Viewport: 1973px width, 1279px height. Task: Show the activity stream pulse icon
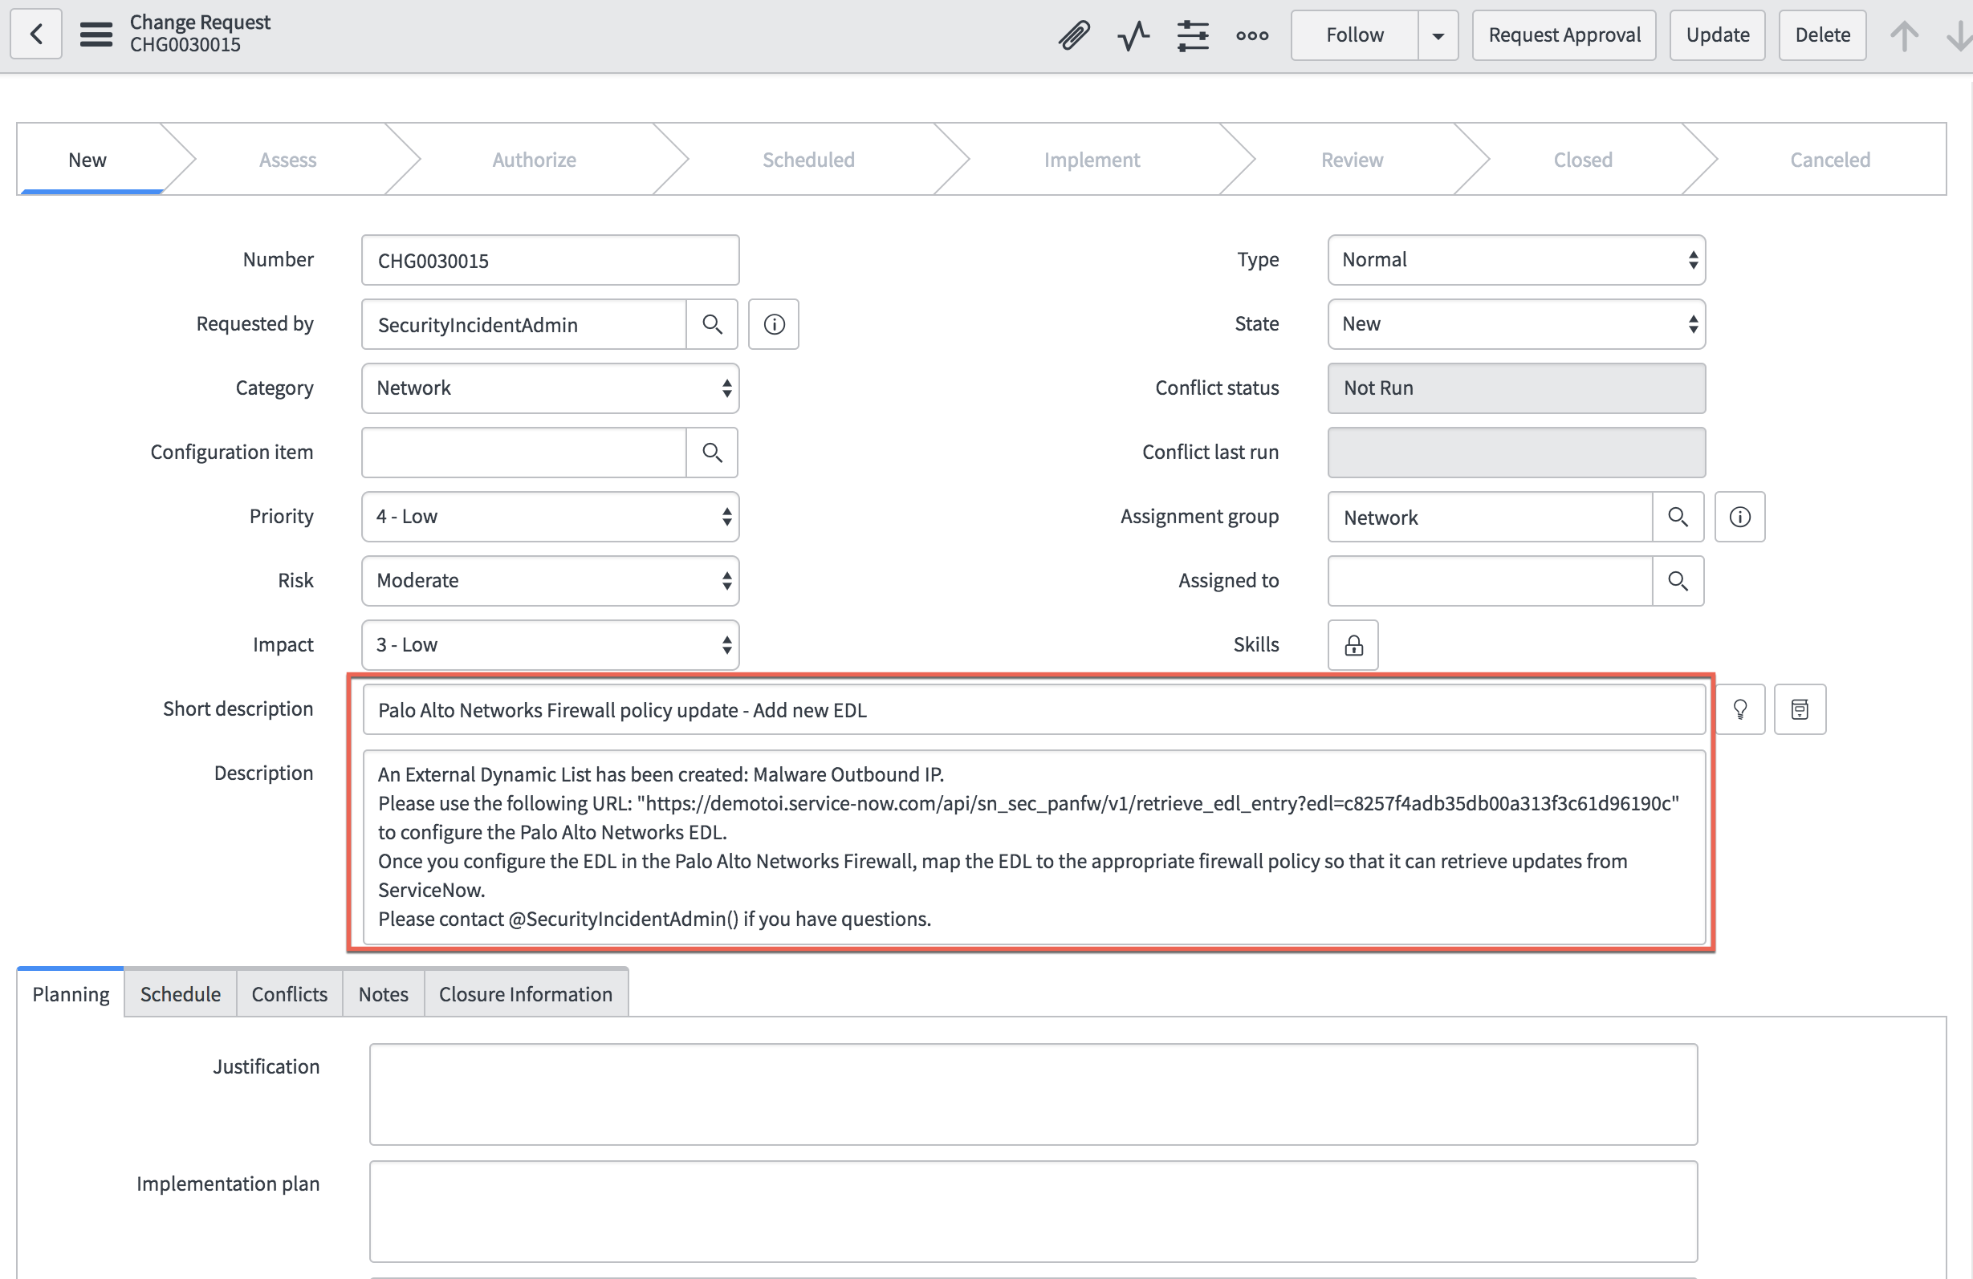click(x=1133, y=35)
